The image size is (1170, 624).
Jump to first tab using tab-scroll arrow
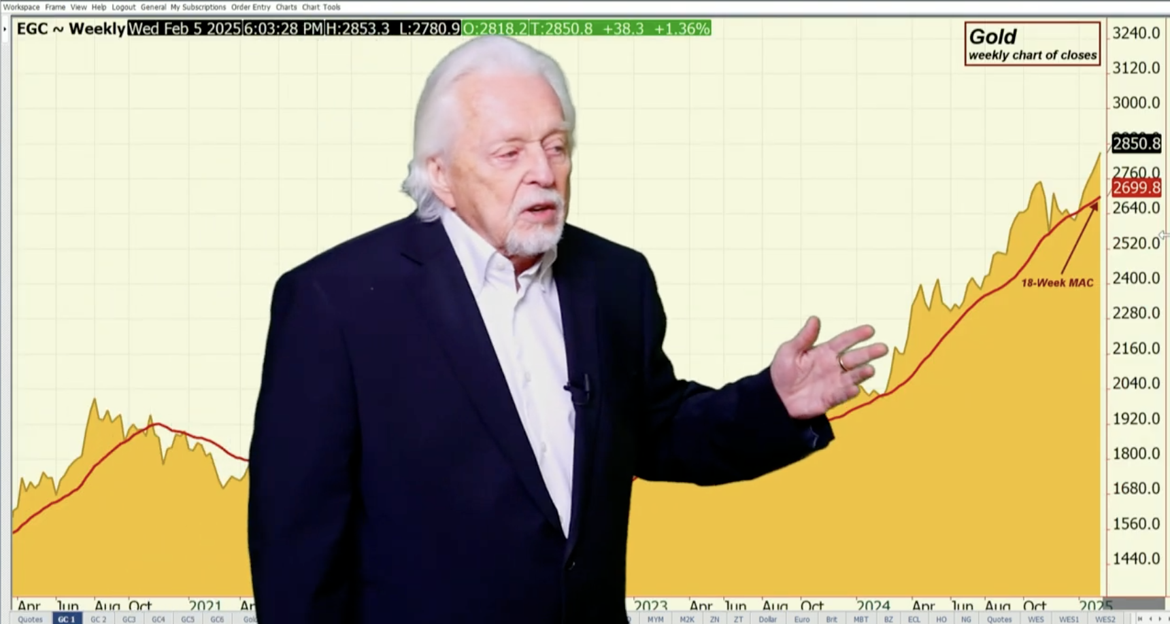[1140, 619]
